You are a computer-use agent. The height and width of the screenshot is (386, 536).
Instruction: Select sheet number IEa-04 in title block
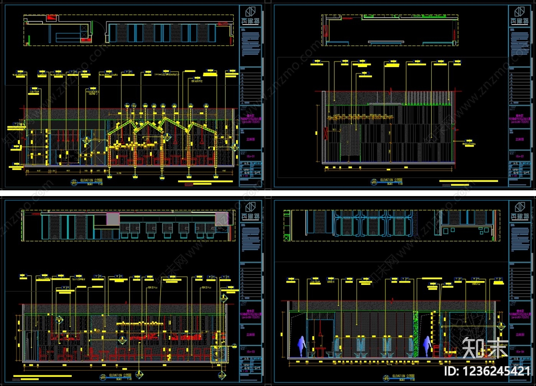coord(520,351)
